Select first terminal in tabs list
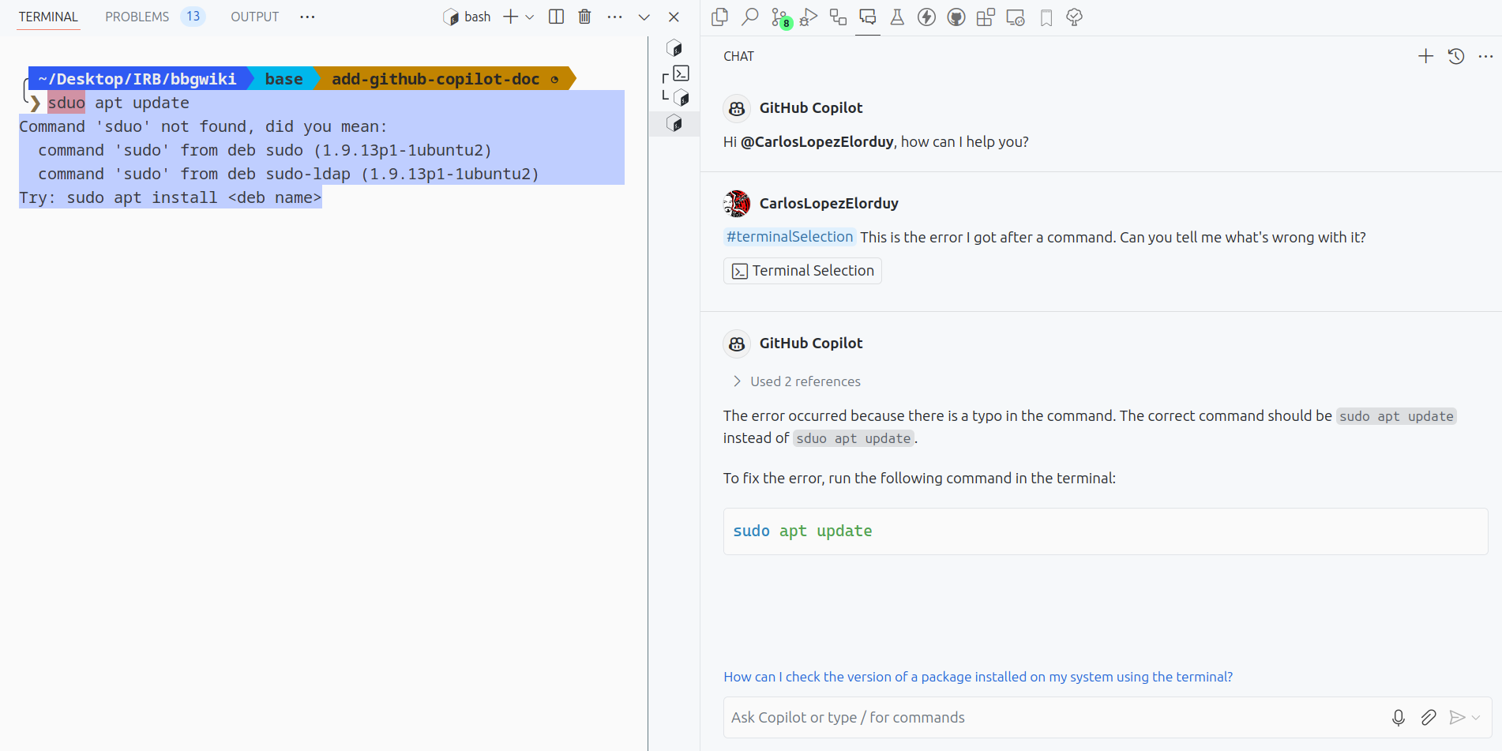Viewport: 1502px width, 751px height. 674,48
